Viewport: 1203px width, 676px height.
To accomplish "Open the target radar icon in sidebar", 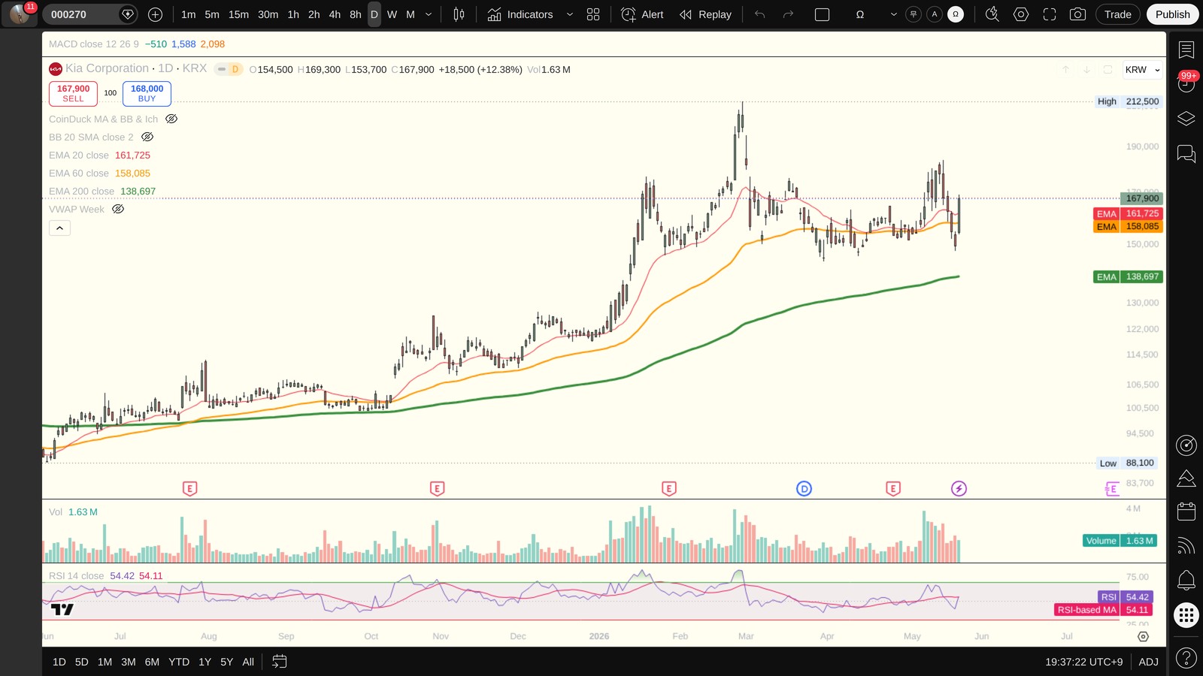I will pyautogui.click(x=1186, y=445).
